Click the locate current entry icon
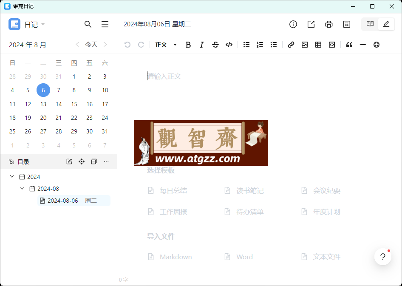Screen dimensions: 402x286 click(82, 161)
